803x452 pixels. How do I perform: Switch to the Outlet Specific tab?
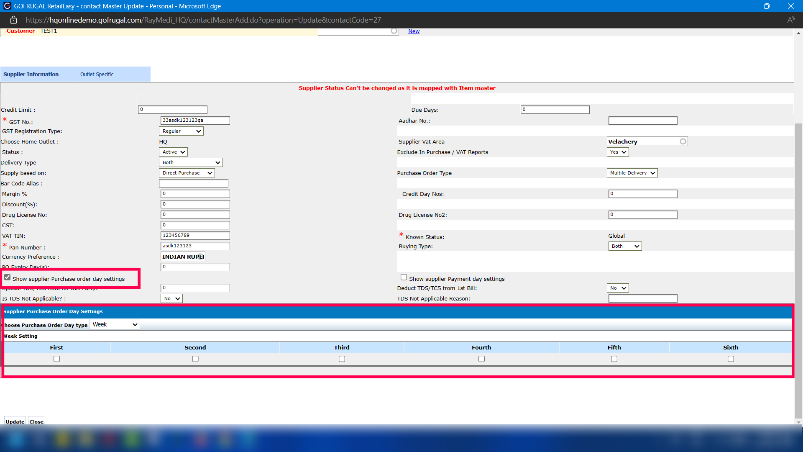pyautogui.click(x=97, y=74)
